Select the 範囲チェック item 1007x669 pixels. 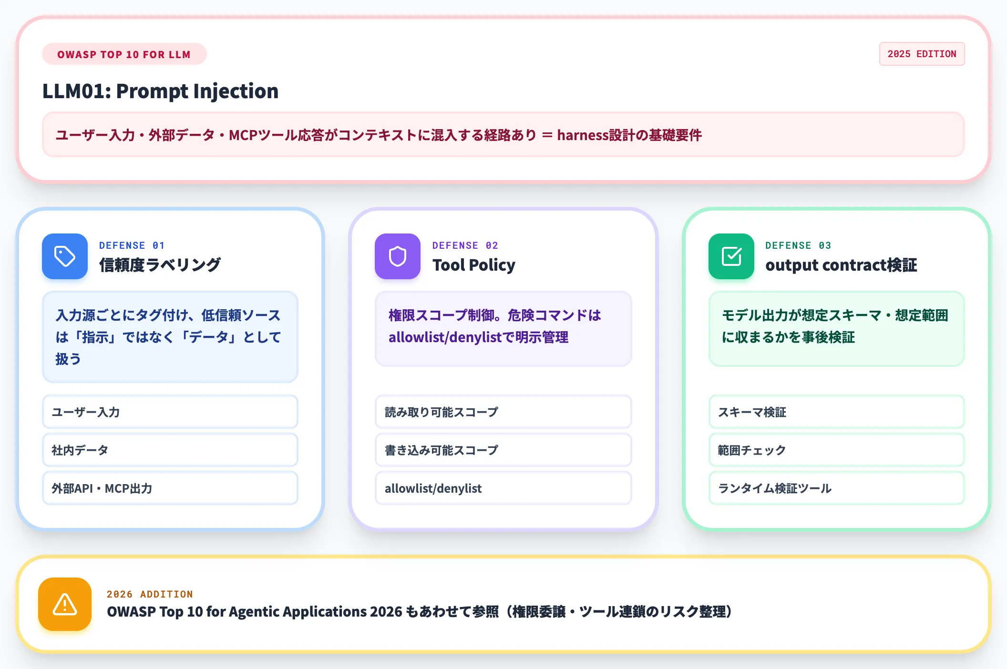[836, 450]
